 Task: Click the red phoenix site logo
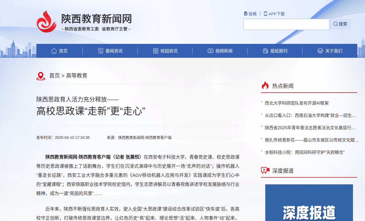pos(46,21)
